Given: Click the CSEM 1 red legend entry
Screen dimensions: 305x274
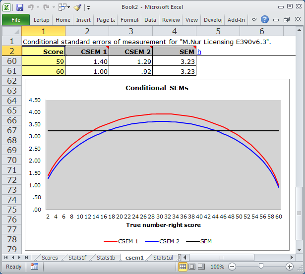Looking at the screenshot, I should [121, 241].
